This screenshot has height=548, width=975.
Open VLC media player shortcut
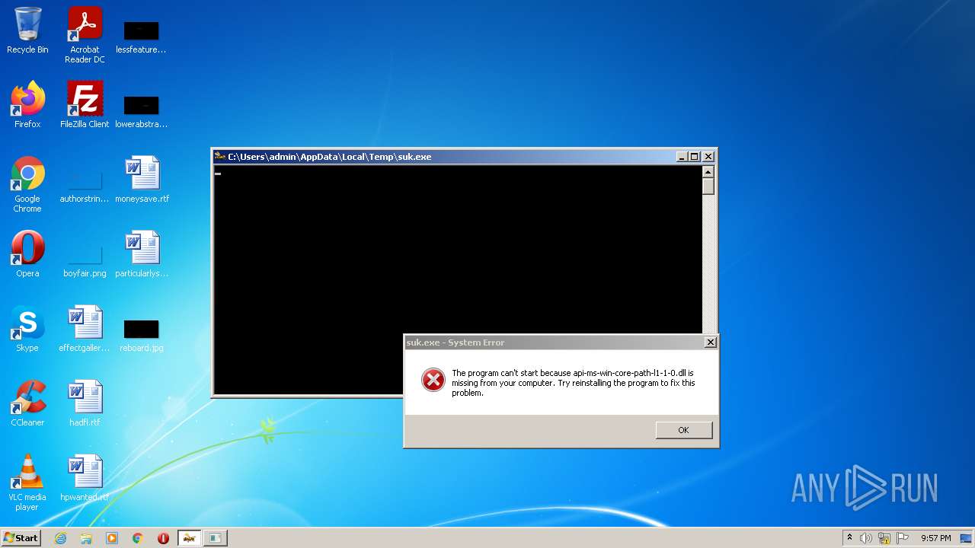pyautogui.click(x=27, y=483)
